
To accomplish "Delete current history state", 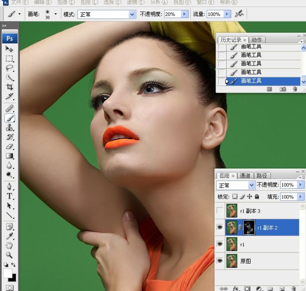I will [295, 89].
